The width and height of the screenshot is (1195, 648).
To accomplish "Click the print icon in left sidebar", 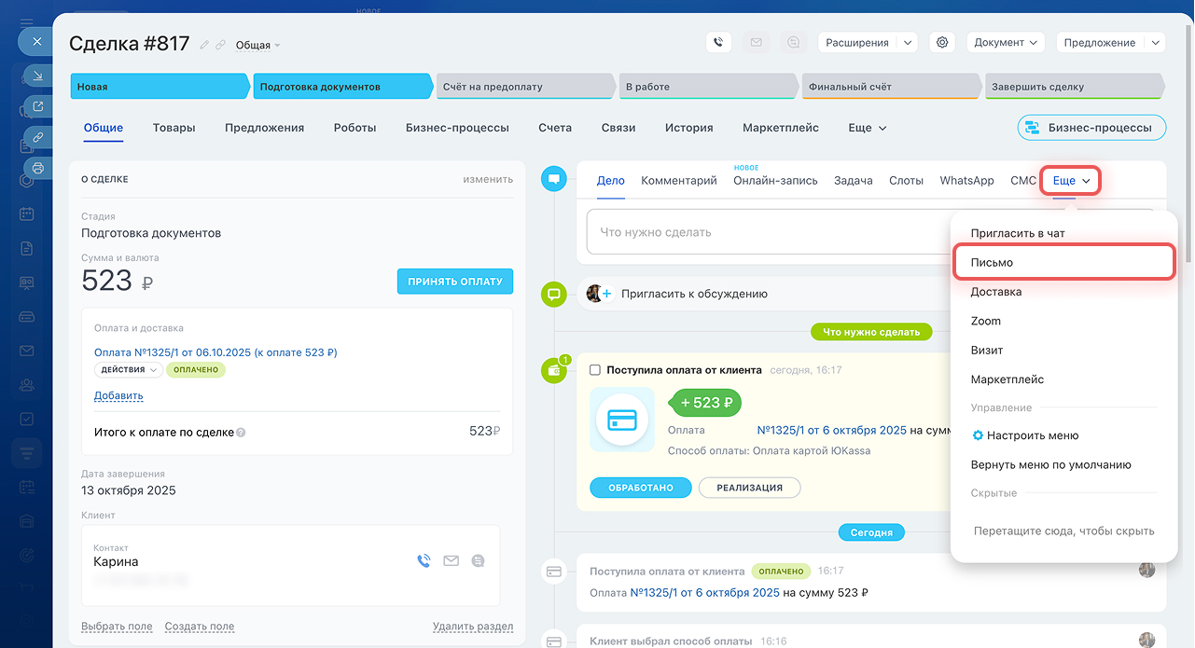I will point(38,168).
